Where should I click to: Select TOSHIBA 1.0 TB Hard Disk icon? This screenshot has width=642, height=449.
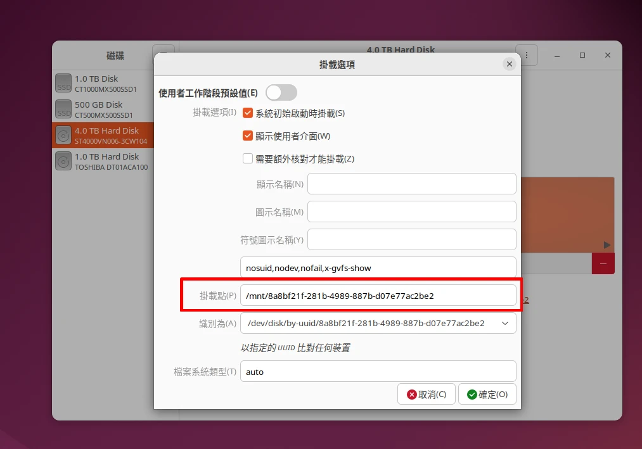[x=63, y=161]
